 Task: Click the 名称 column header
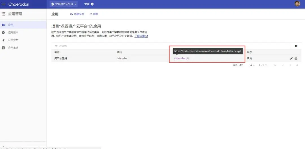[57, 52]
